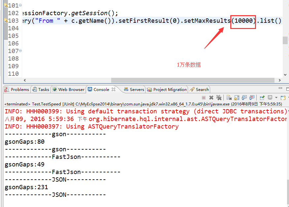
Task: Toggle show console when standard out changes
Action: tap(244, 98)
